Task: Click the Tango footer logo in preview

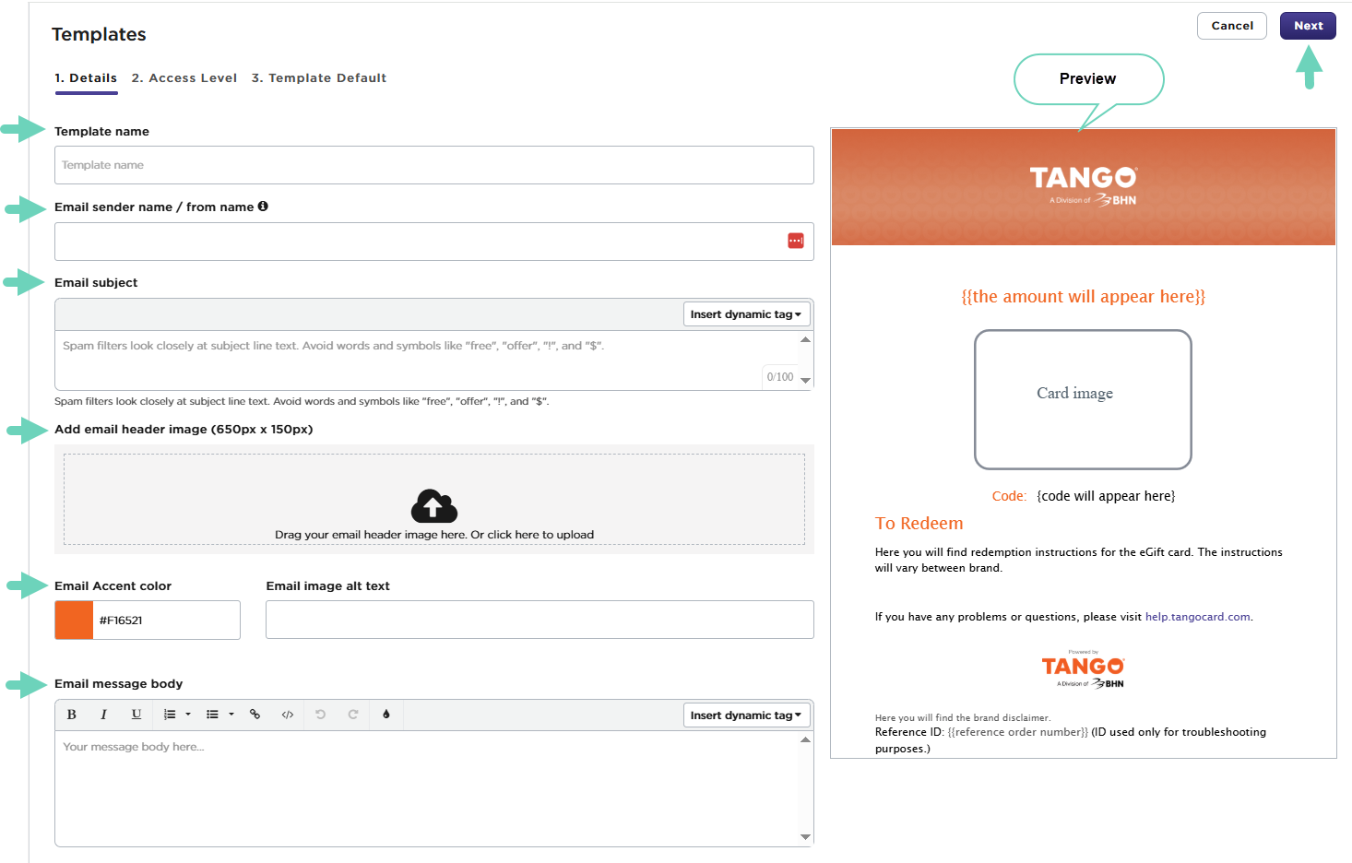Action: click(1083, 669)
